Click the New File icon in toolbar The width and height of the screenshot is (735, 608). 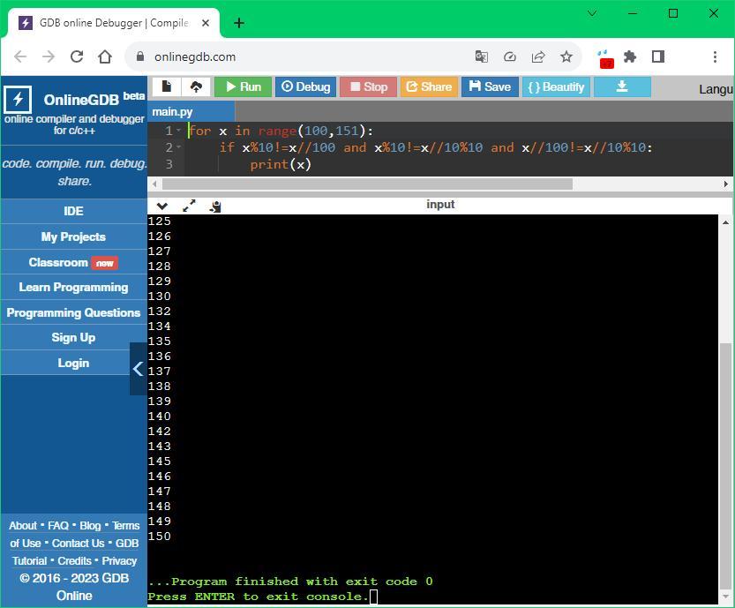click(166, 86)
